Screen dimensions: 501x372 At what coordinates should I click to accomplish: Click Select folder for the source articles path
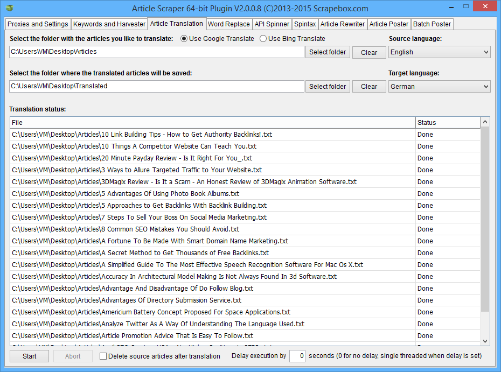pyautogui.click(x=328, y=52)
